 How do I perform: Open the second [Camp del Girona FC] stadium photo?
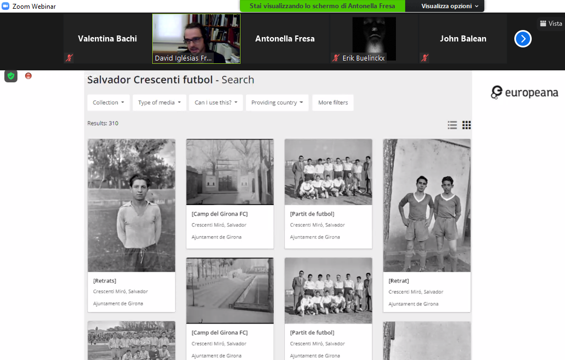point(230,290)
